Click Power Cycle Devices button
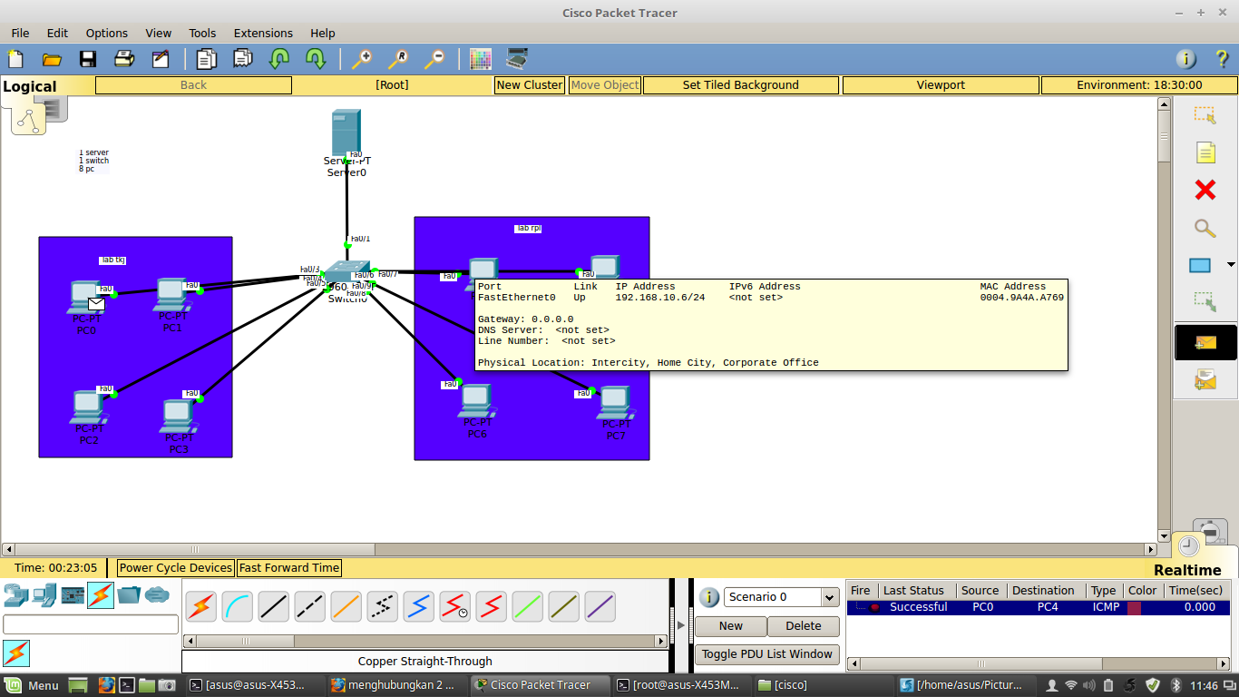1239x697 pixels. [176, 568]
